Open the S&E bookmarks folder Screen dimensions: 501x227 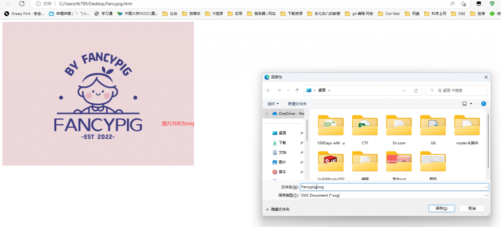pyautogui.click(x=458, y=13)
